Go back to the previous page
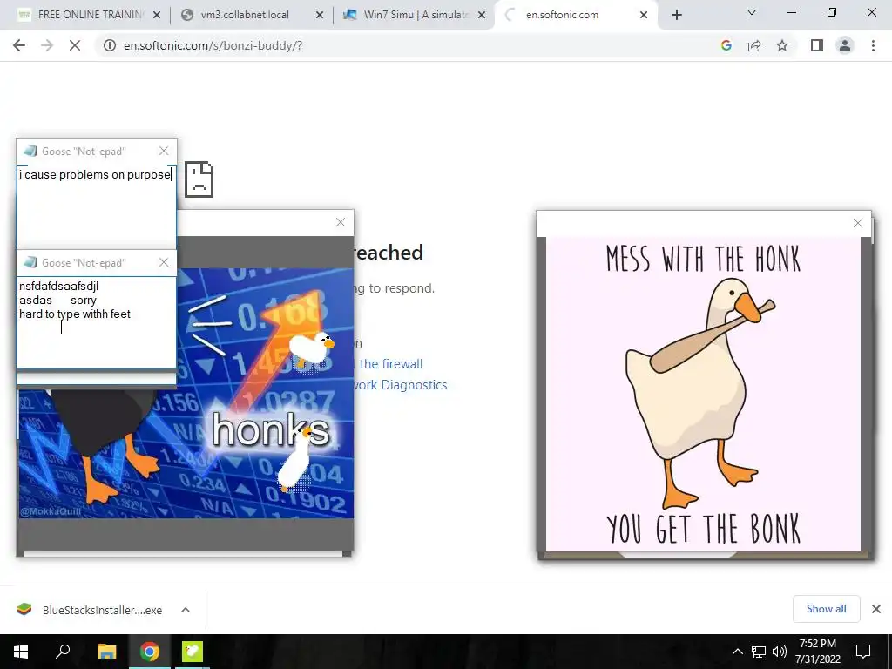892x669 pixels. pyautogui.click(x=19, y=45)
